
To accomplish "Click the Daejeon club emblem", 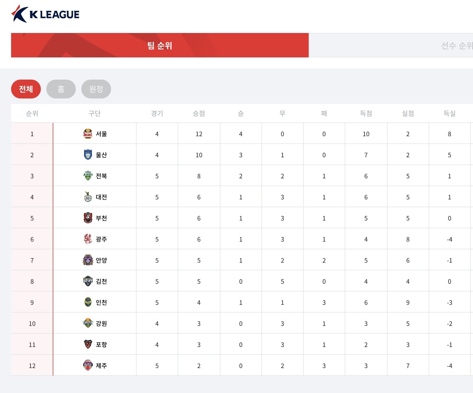I will coord(88,197).
